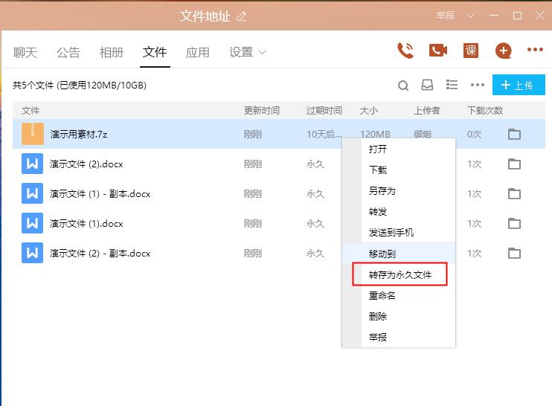Click the 0次 download count cell
This screenshot has height=406, width=552.
pos(474,134)
